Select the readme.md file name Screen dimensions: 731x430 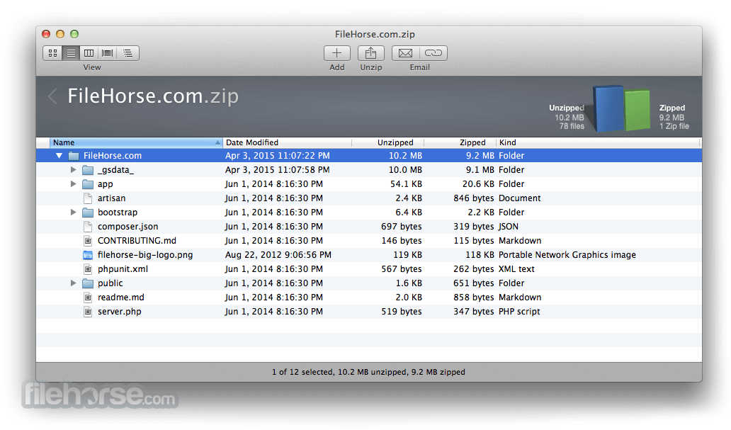tap(120, 298)
